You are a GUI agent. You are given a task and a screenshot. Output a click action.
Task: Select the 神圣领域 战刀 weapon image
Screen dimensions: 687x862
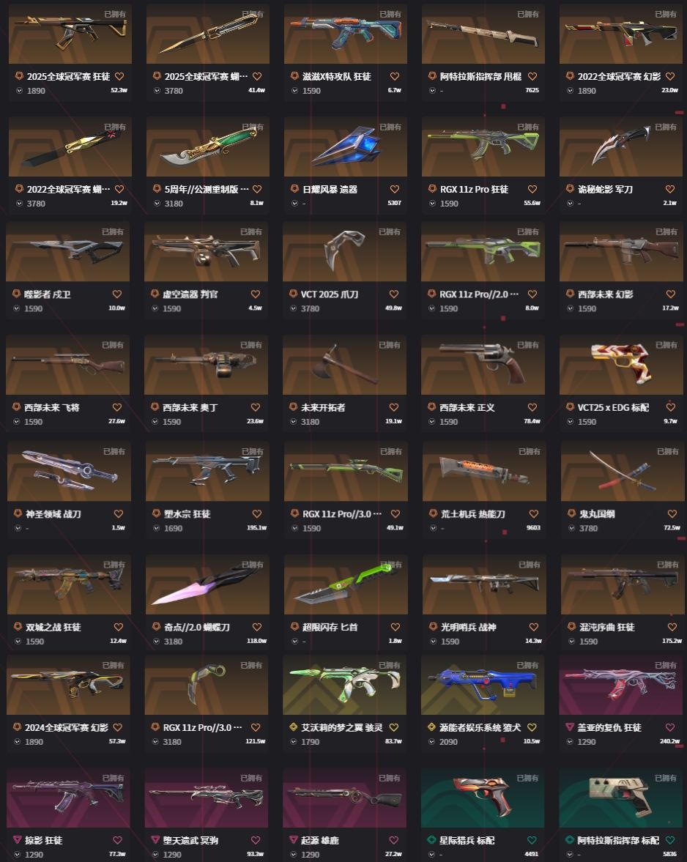[70, 471]
